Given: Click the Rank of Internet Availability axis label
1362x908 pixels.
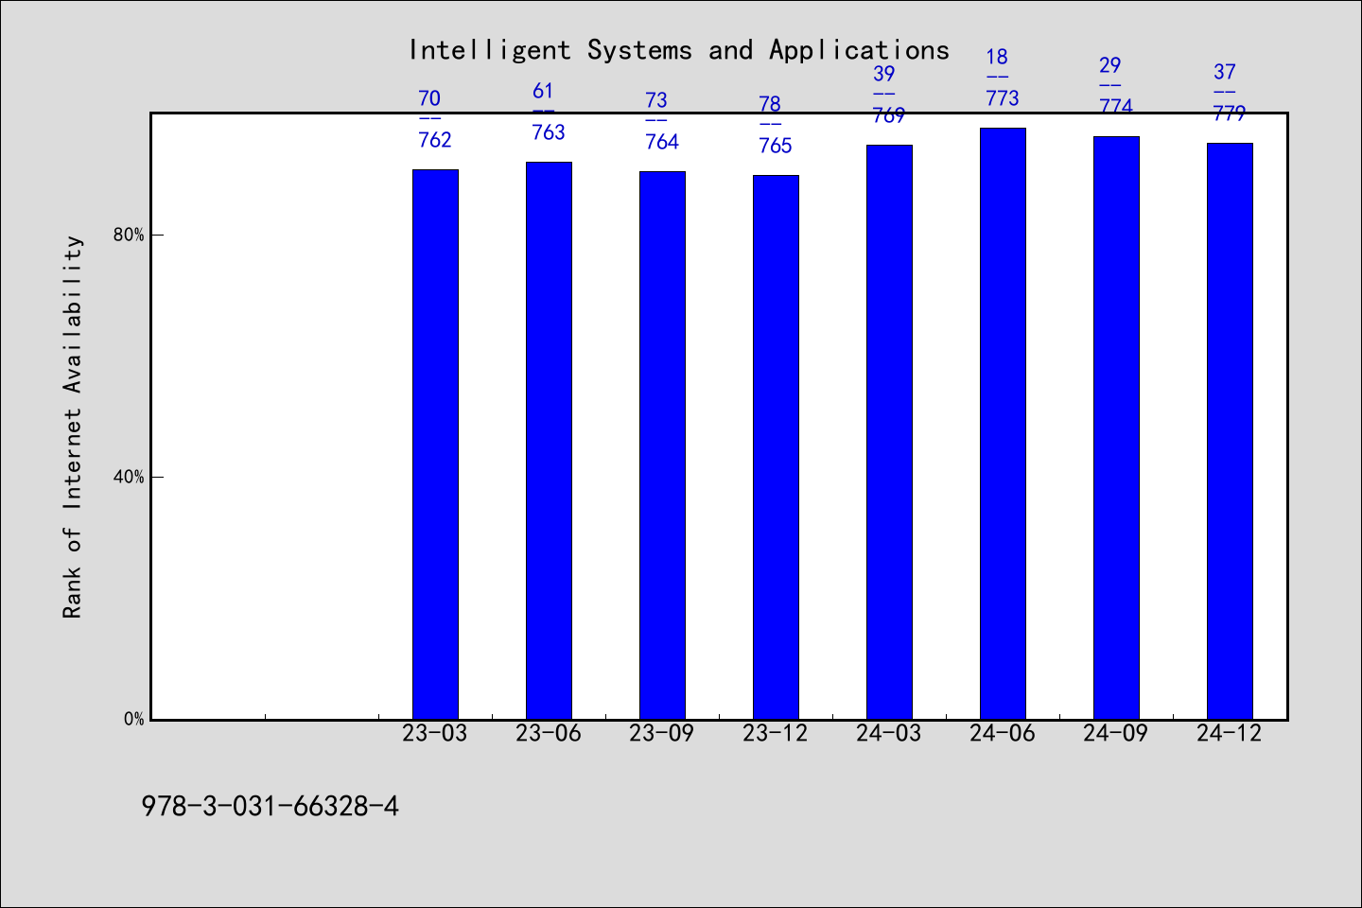Looking at the screenshot, I should (x=73, y=427).
